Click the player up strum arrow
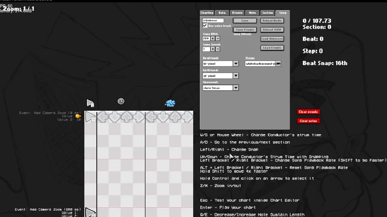 pyautogui.click(x=175, y=117)
